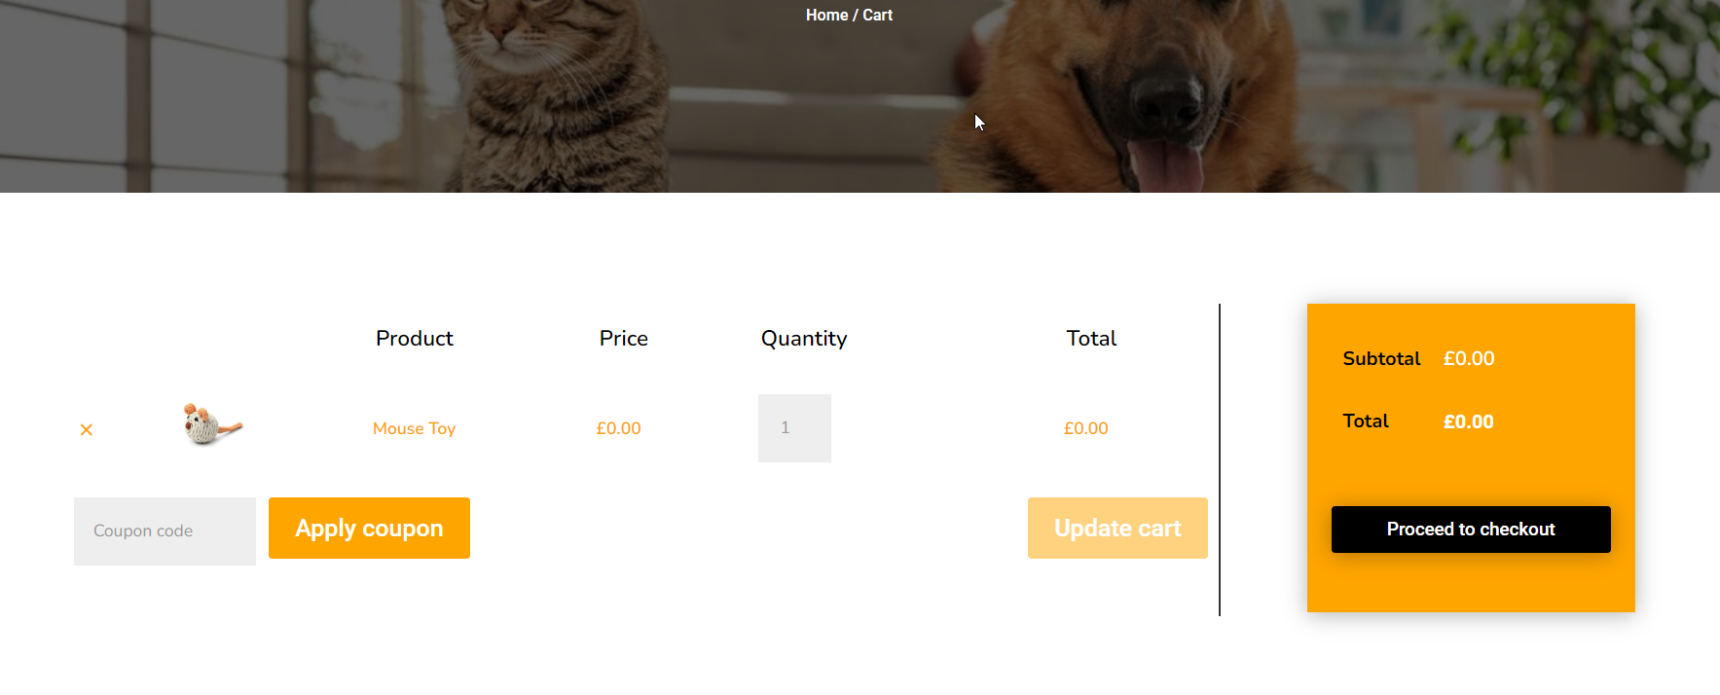Click the Subtotal amount in orange panel
The height and width of the screenshot is (695, 1720).
point(1468,358)
